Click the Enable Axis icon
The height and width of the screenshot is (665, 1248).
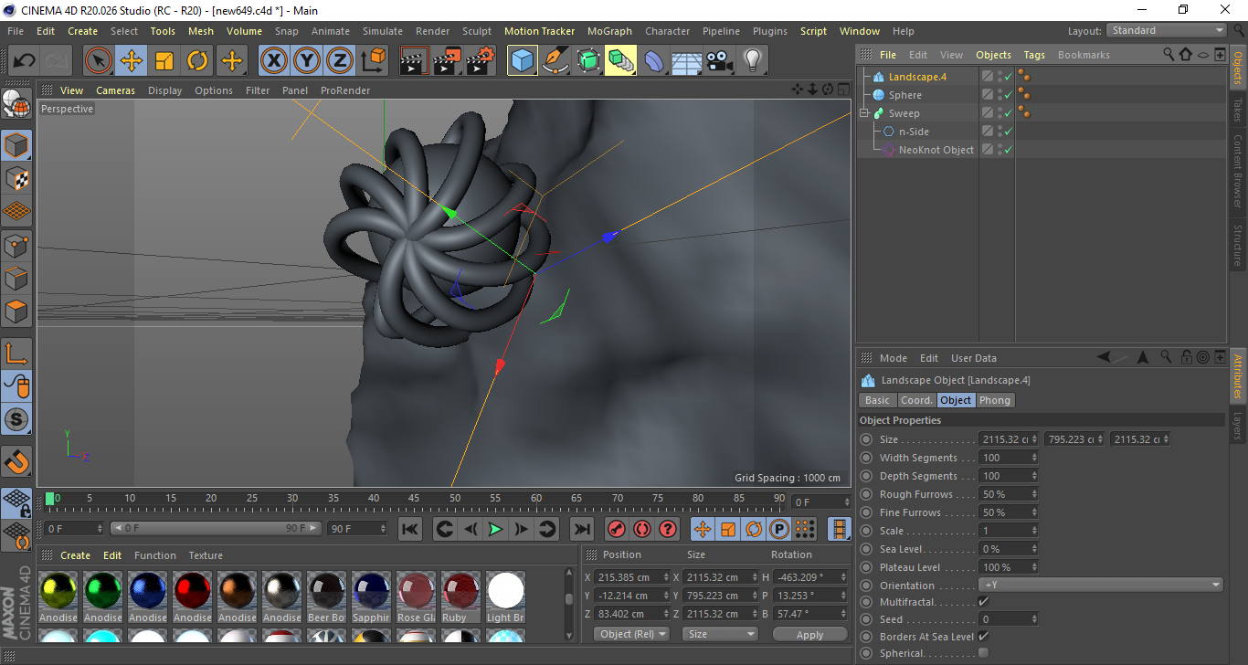tap(16, 354)
